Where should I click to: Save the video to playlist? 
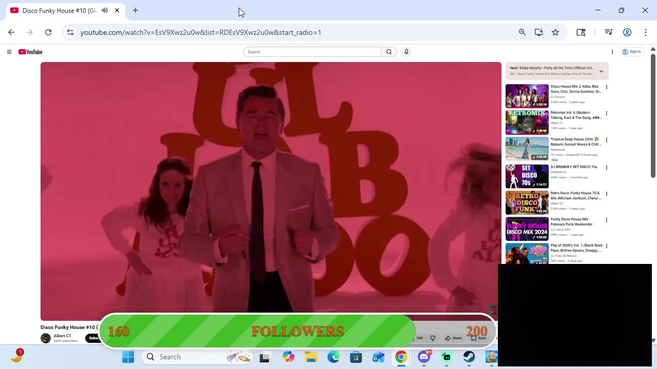[478, 338]
